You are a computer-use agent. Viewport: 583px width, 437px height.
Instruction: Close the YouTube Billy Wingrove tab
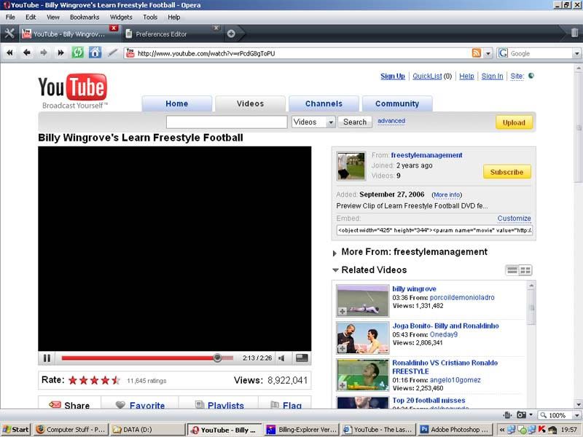point(114,28)
